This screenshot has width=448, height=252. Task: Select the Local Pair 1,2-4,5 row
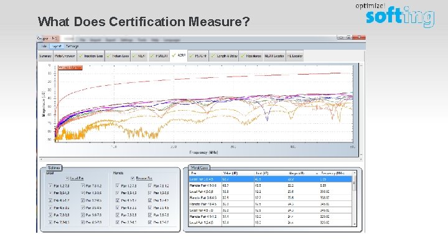coord(270,223)
